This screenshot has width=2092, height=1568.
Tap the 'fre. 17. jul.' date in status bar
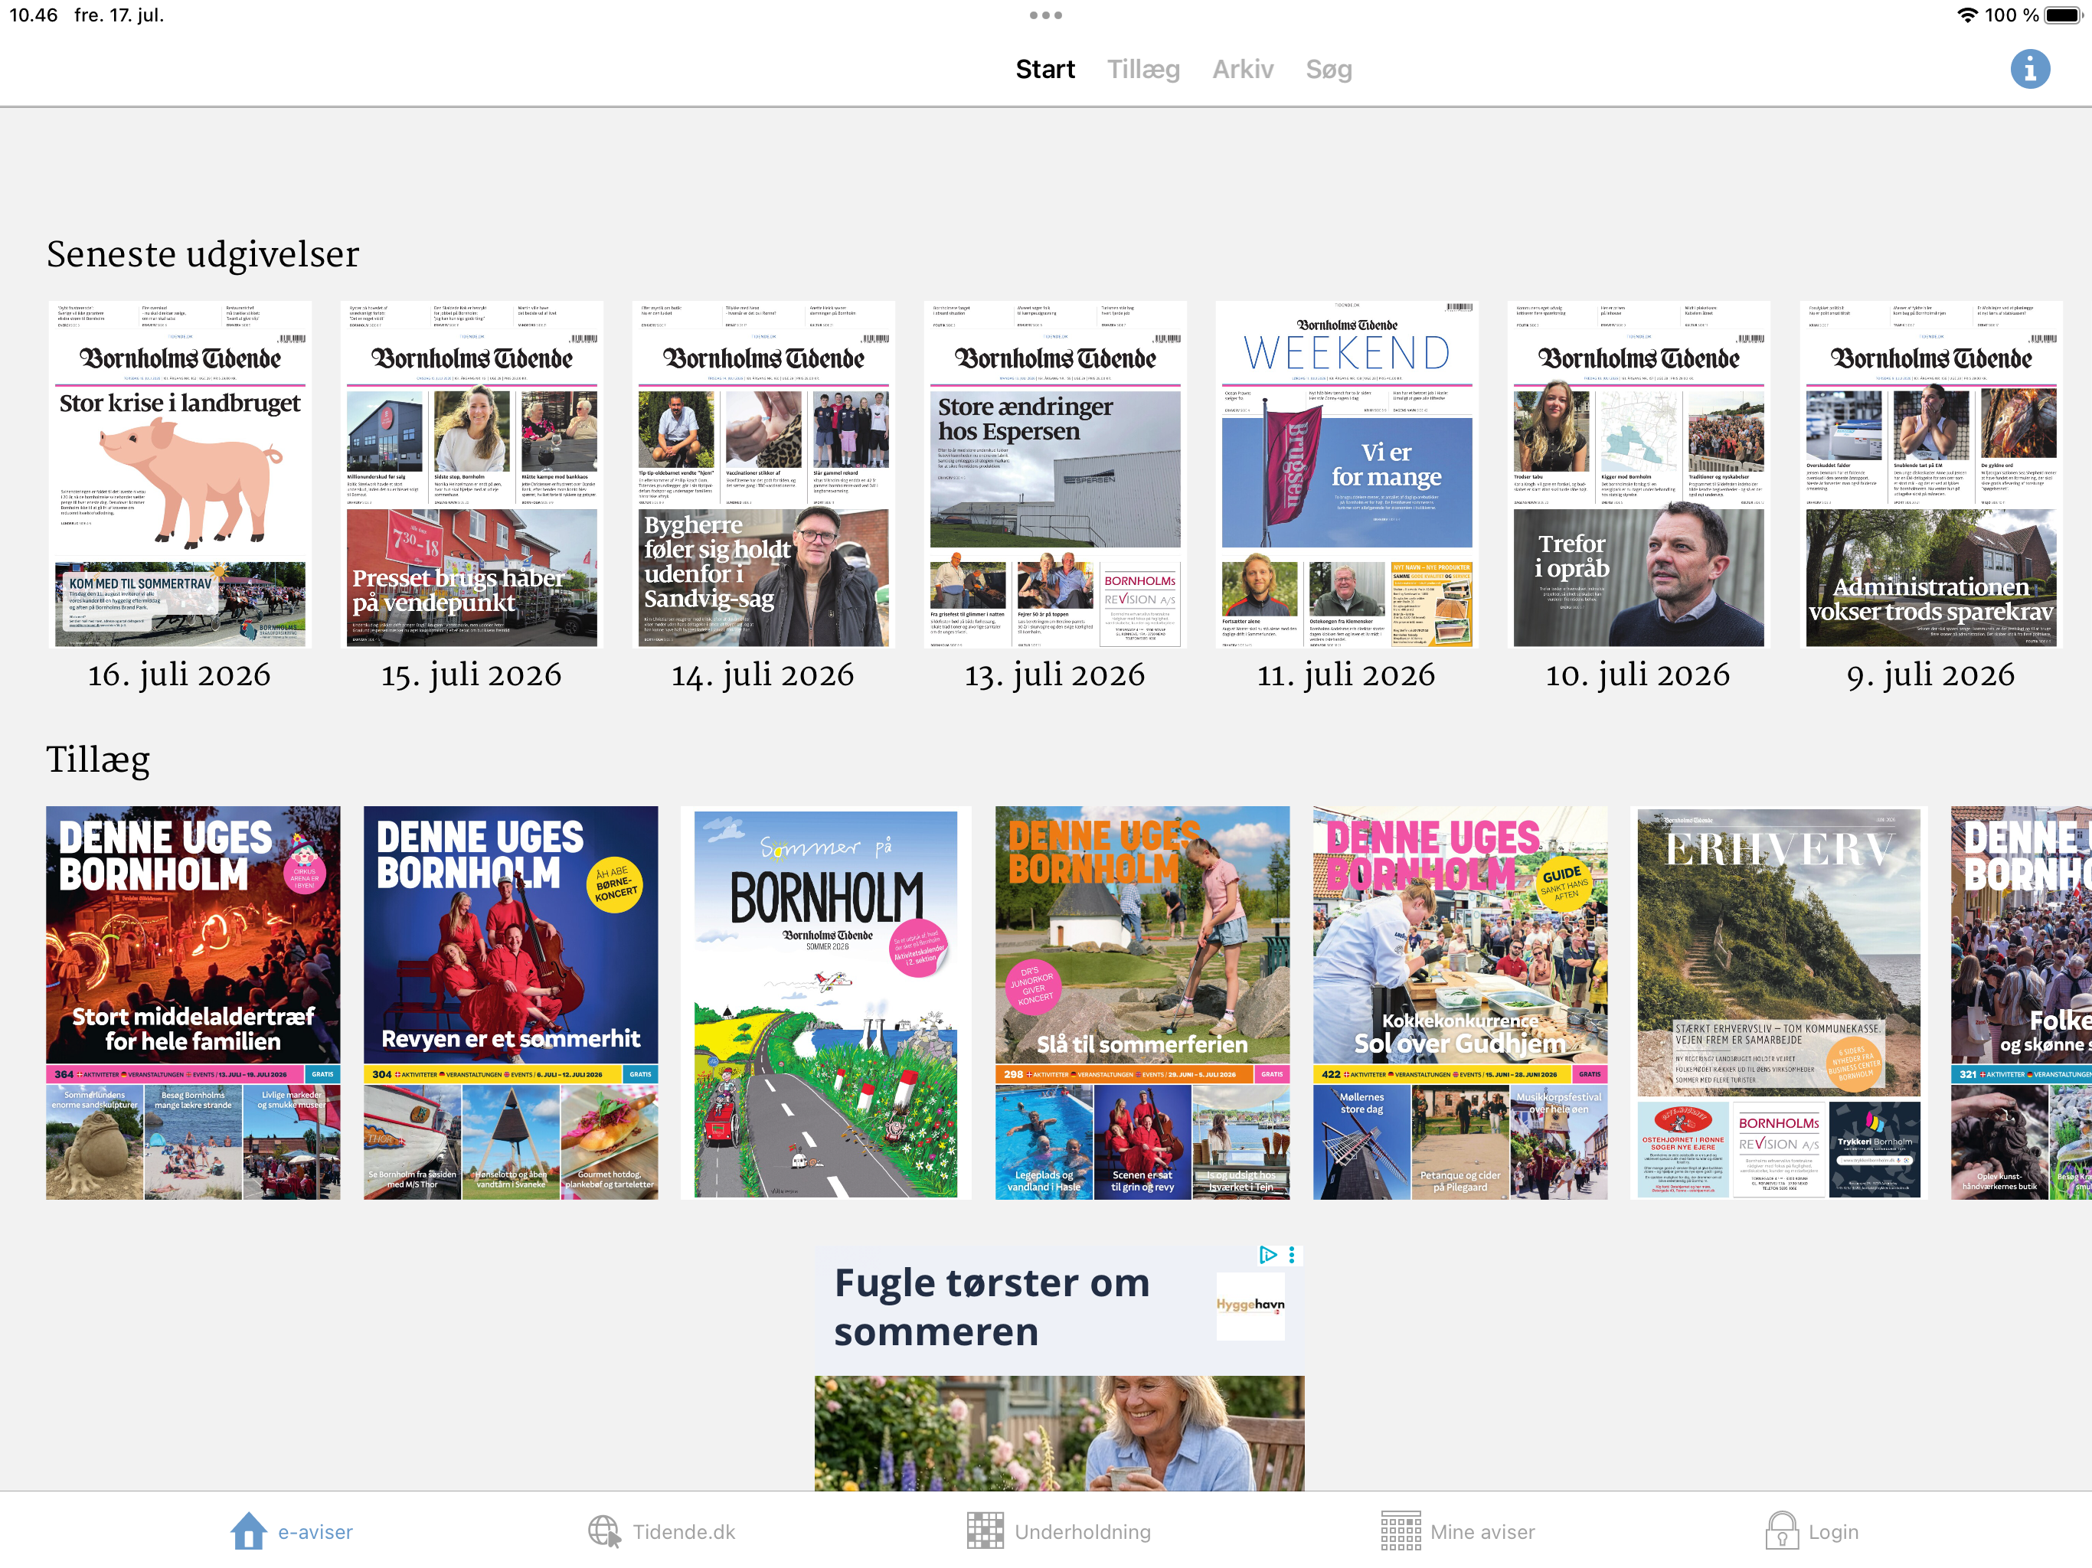pyautogui.click(x=119, y=15)
